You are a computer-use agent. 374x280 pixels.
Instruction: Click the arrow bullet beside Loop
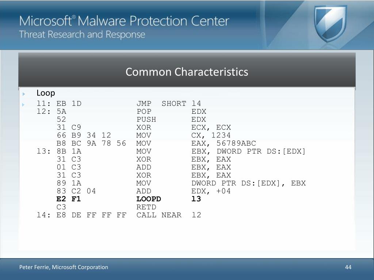[24, 94]
